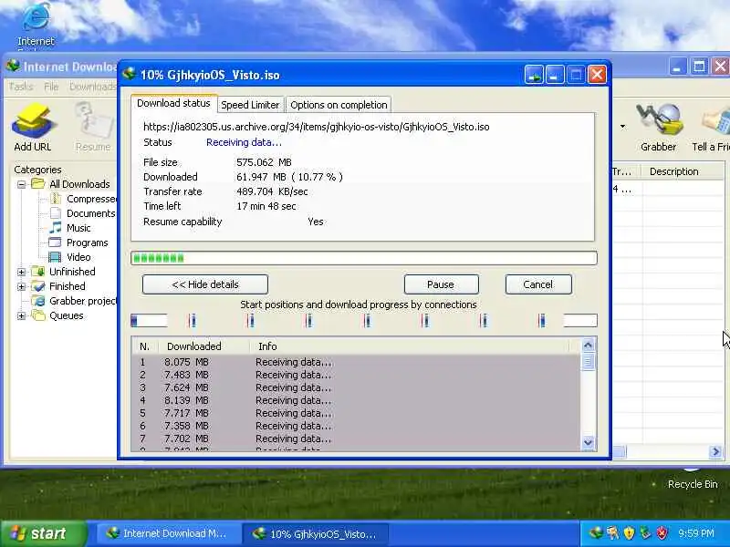This screenshot has height=547, width=730.
Task: Switch to the Download status tab
Action: [x=173, y=103]
